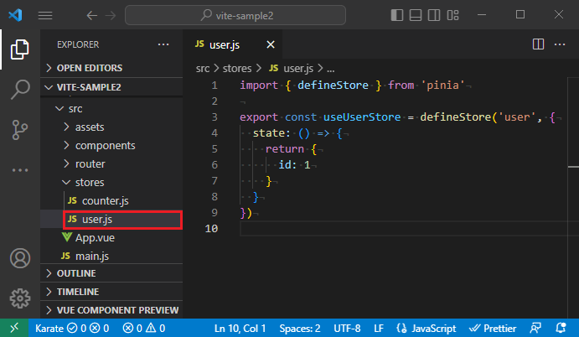Screen dimensions: 579x337
Task: Expand the components folder
Action: 111,146
